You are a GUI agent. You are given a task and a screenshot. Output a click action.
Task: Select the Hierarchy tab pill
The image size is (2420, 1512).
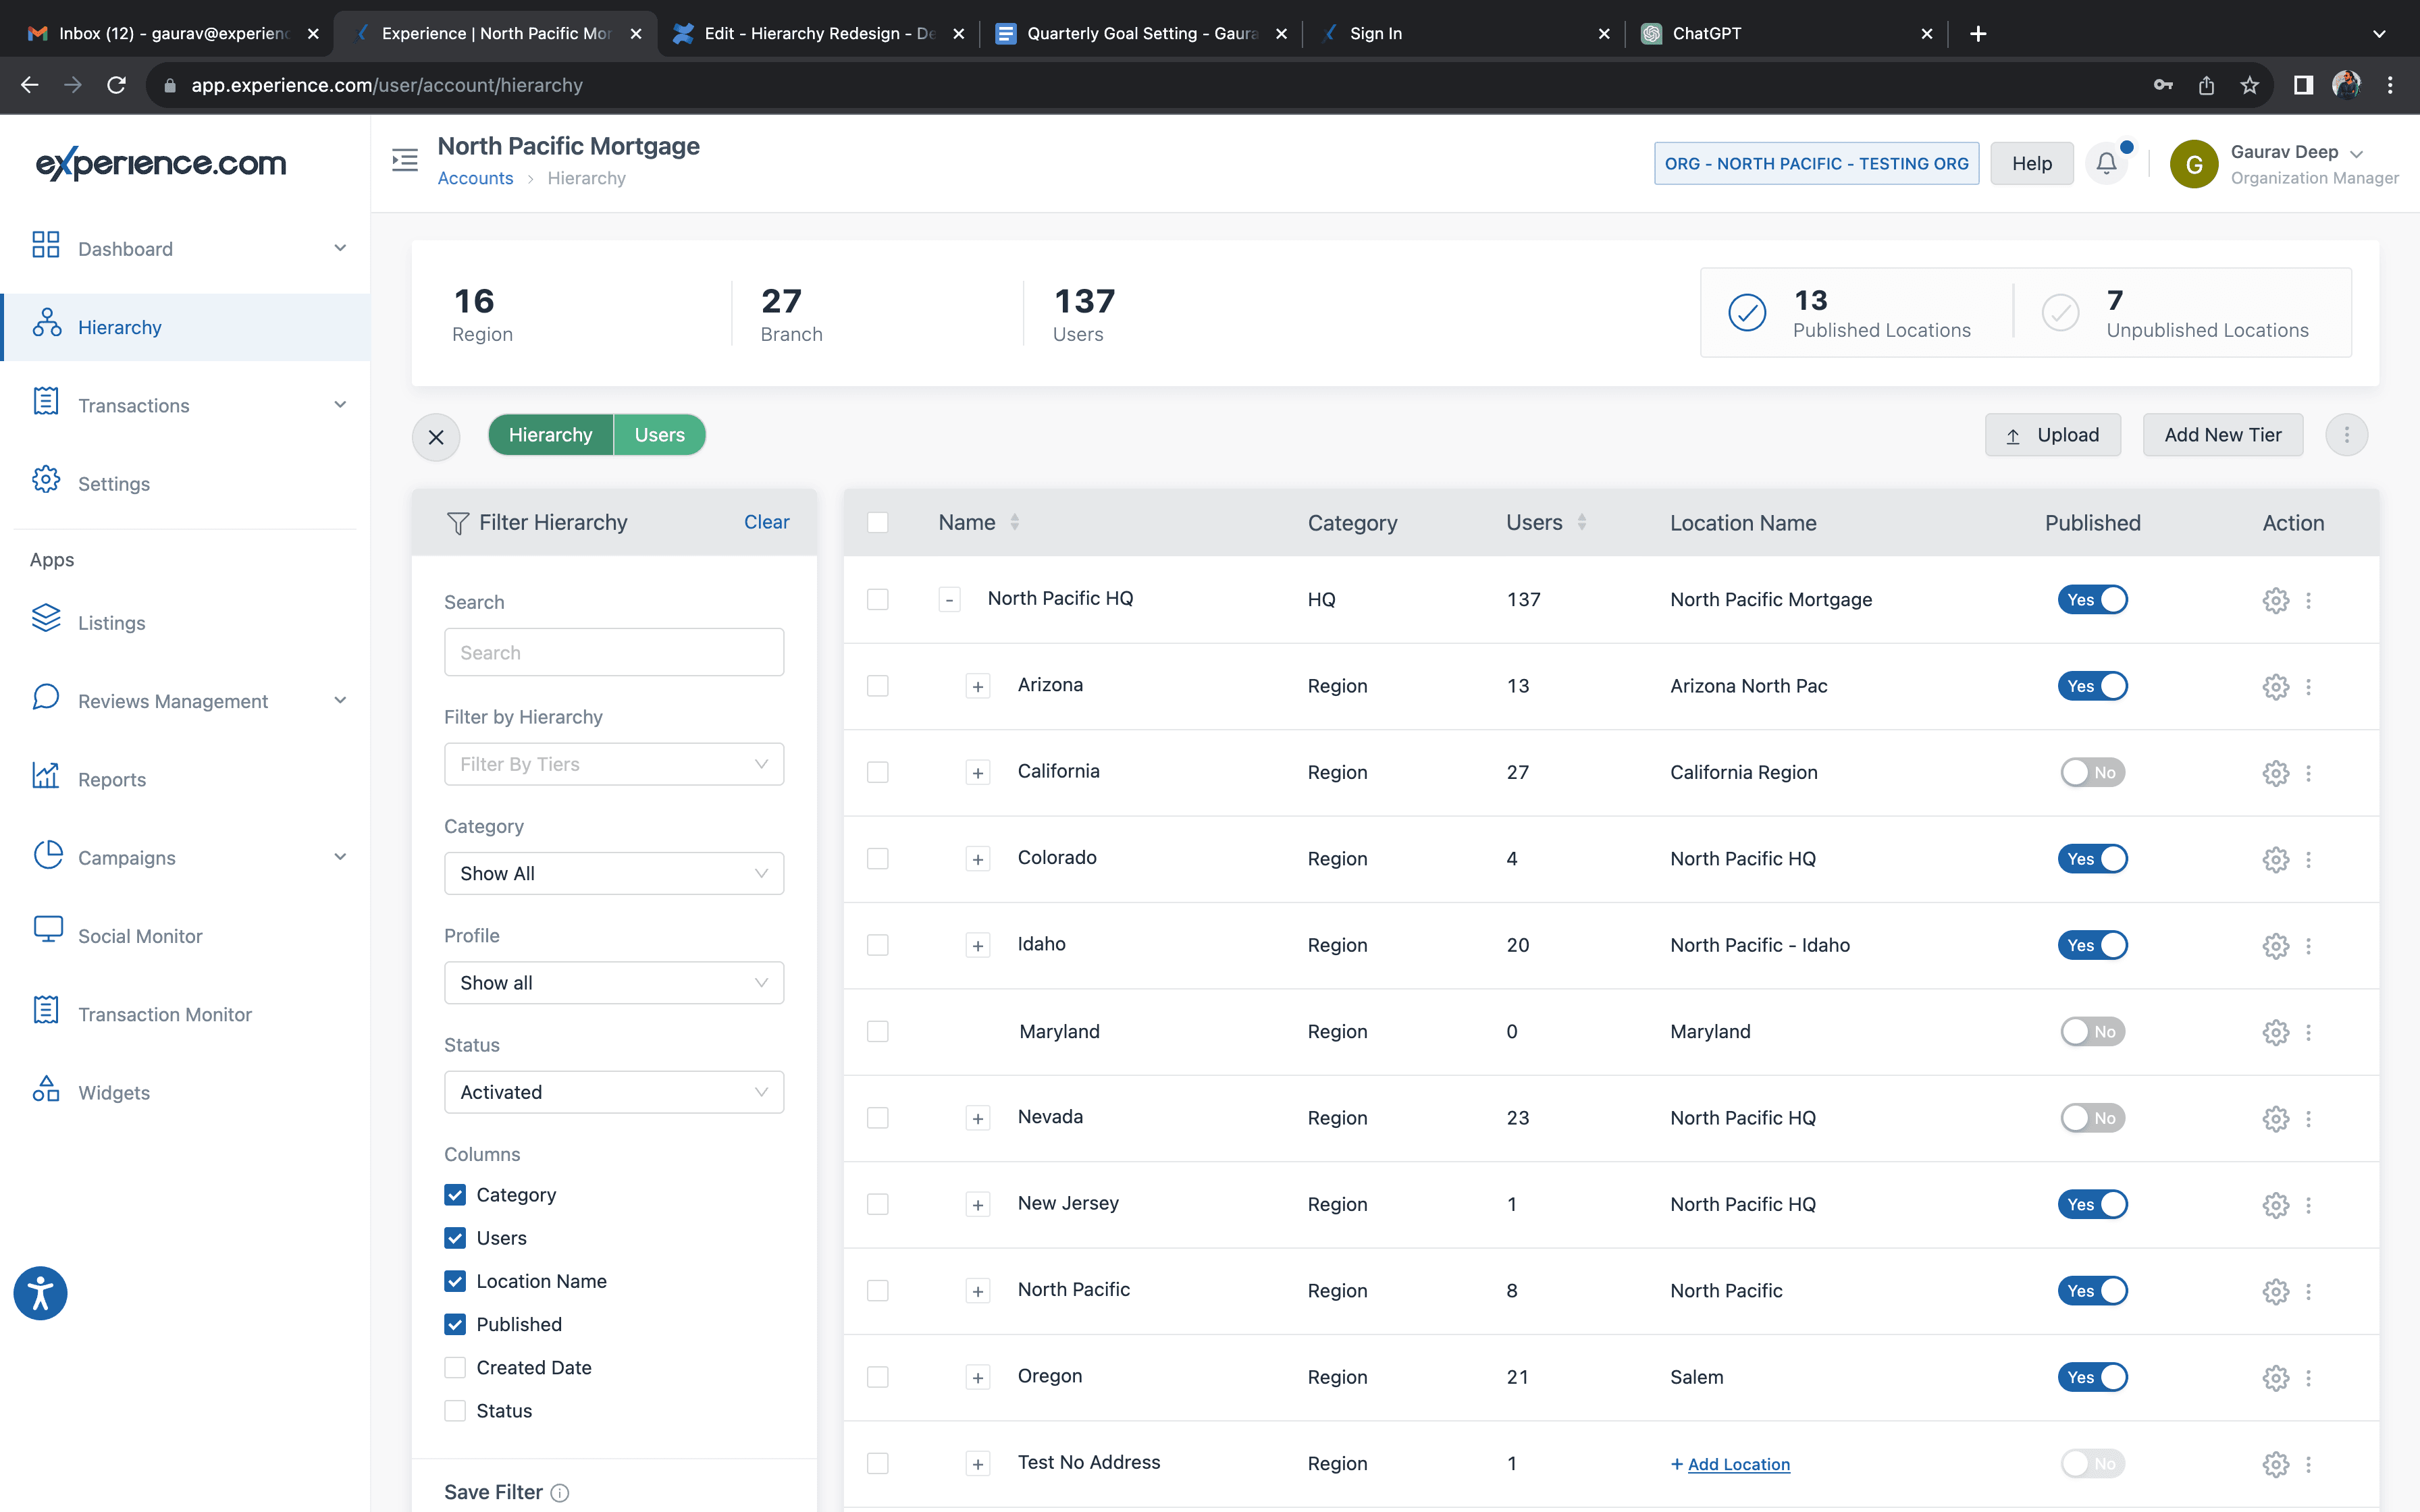click(x=550, y=435)
